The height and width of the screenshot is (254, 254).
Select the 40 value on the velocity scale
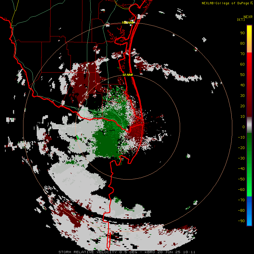tap(242, 85)
